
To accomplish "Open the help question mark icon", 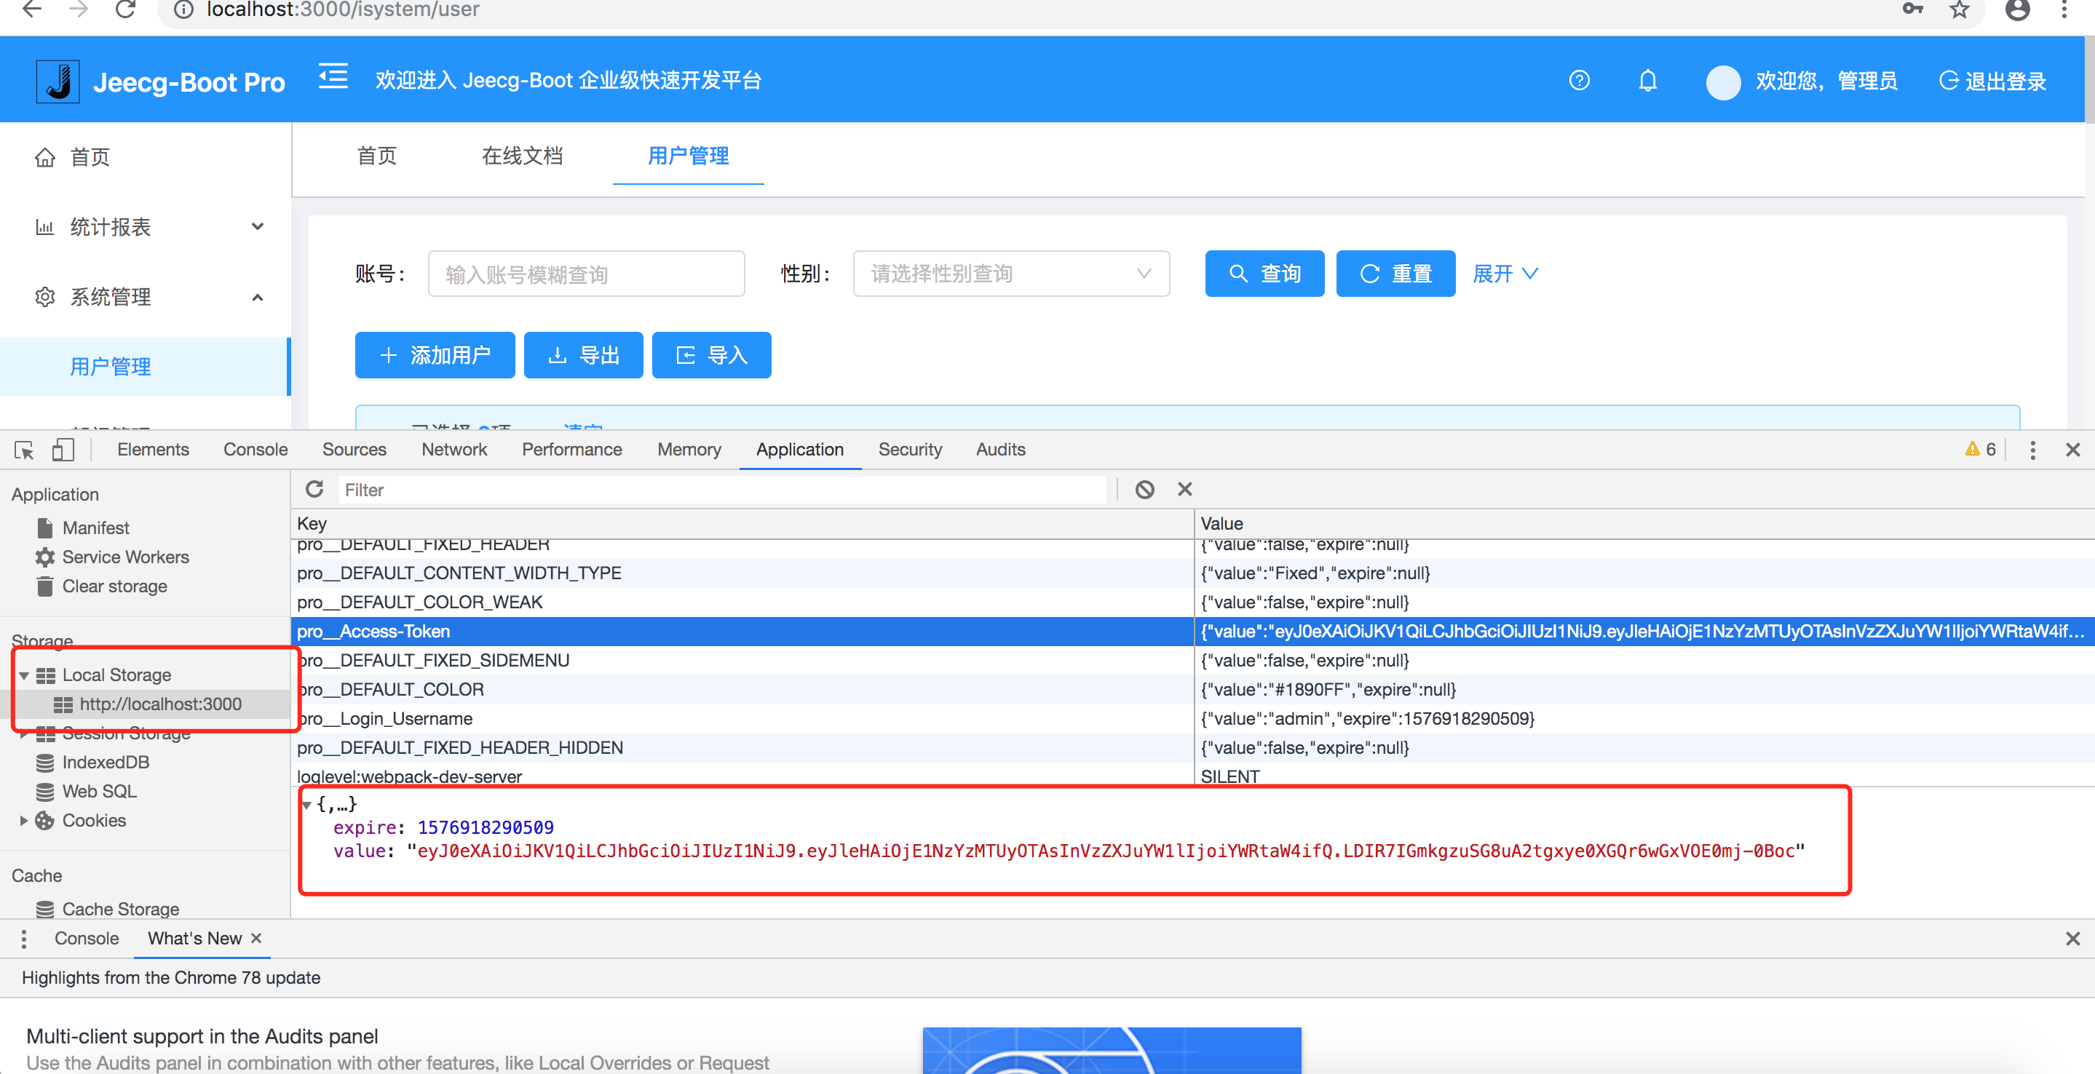I will pos(1579,81).
